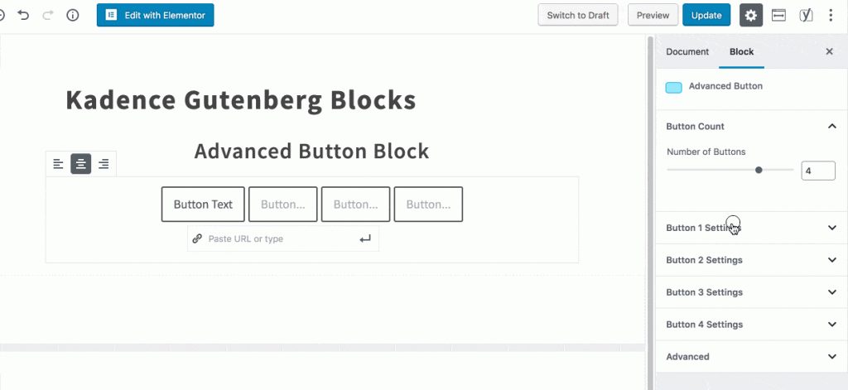Expand Button 2 Settings panel
Viewport: 848px width, 390px height.
click(751, 260)
